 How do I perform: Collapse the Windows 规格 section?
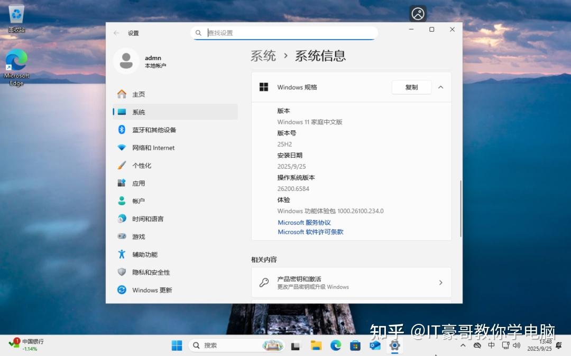pyautogui.click(x=440, y=87)
